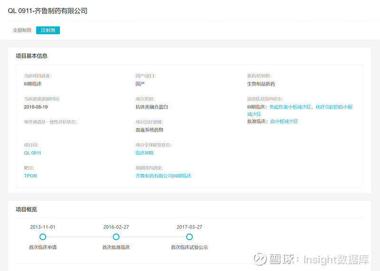Click the 成分治疗领域 field label

[x=149, y=122]
